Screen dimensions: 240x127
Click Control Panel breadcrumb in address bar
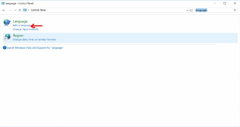(38, 10)
